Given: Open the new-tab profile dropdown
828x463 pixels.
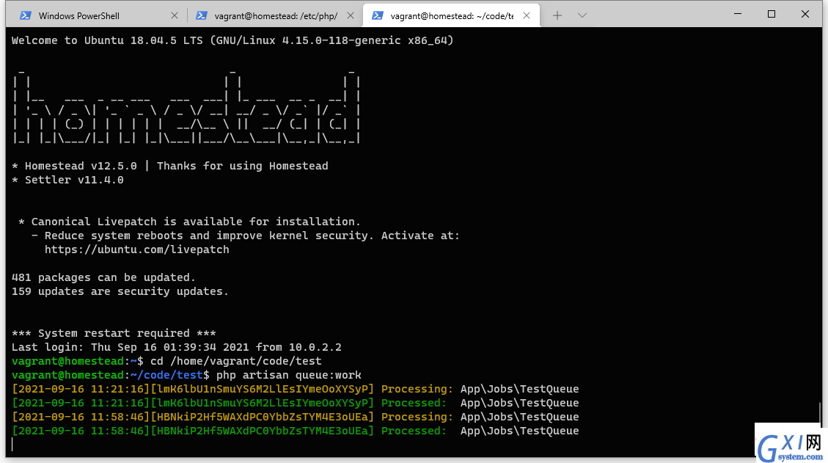Looking at the screenshot, I should 582,16.
